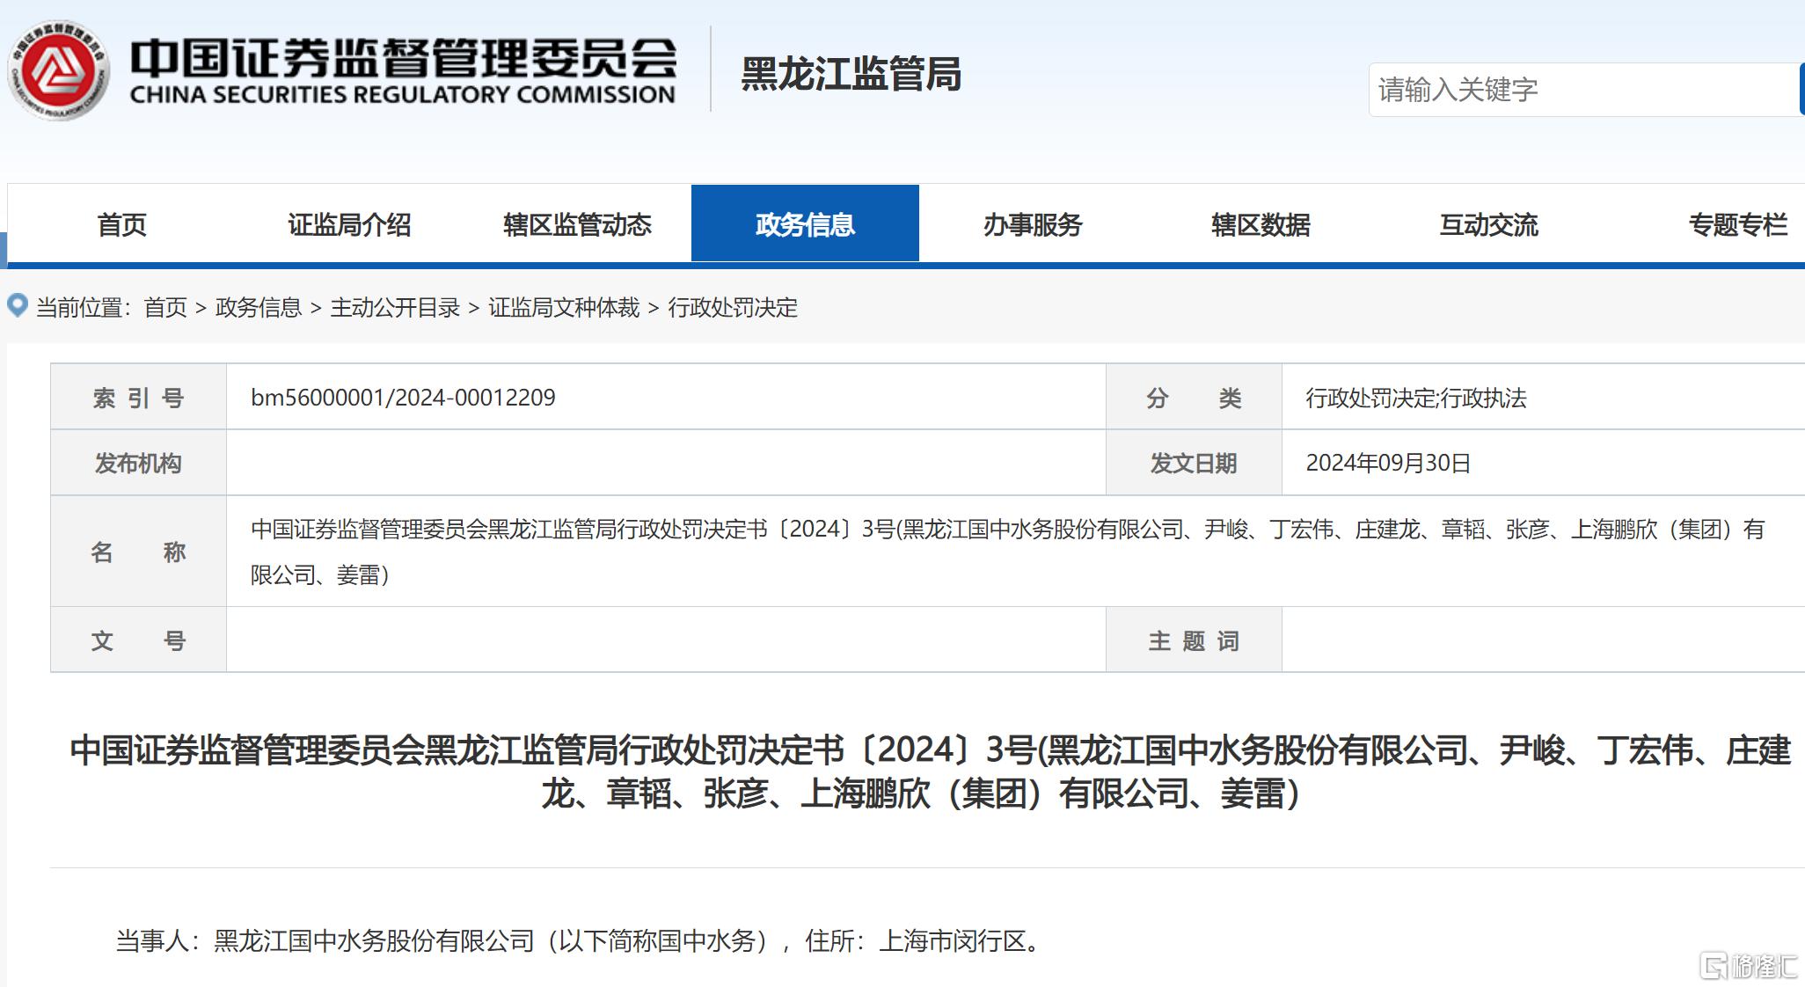1805x987 pixels.
Task: Open the 专题专栏 navigation item
Action: point(1737,225)
